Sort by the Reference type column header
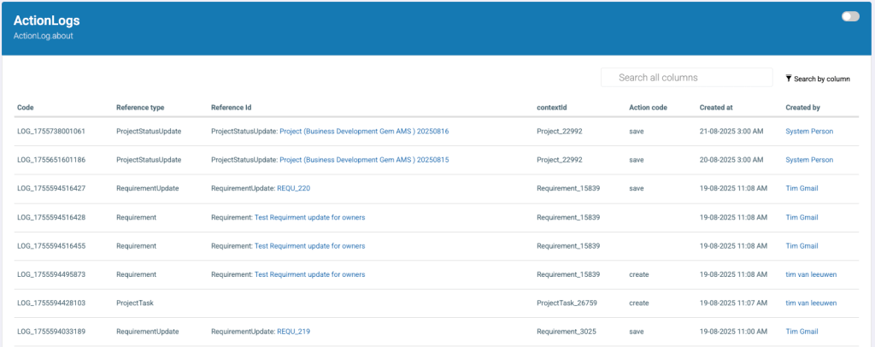The height and width of the screenshot is (347, 875). 139,108
